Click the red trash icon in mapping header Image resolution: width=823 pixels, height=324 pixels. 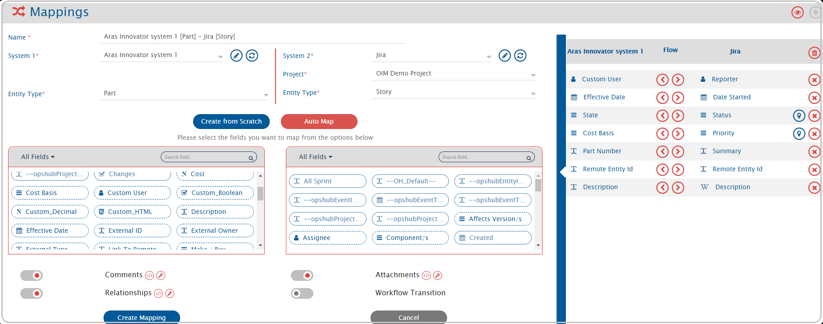tap(814, 53)
